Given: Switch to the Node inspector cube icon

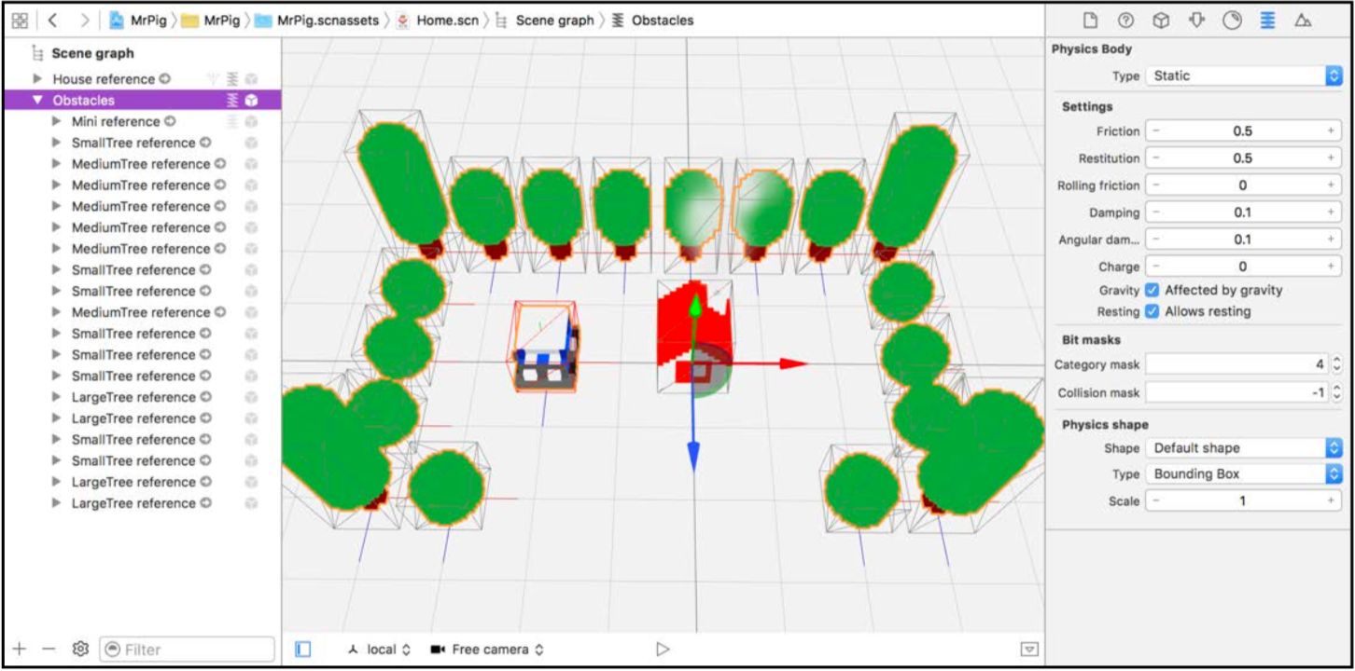Looking at the screenshot, I should 1160,21.
